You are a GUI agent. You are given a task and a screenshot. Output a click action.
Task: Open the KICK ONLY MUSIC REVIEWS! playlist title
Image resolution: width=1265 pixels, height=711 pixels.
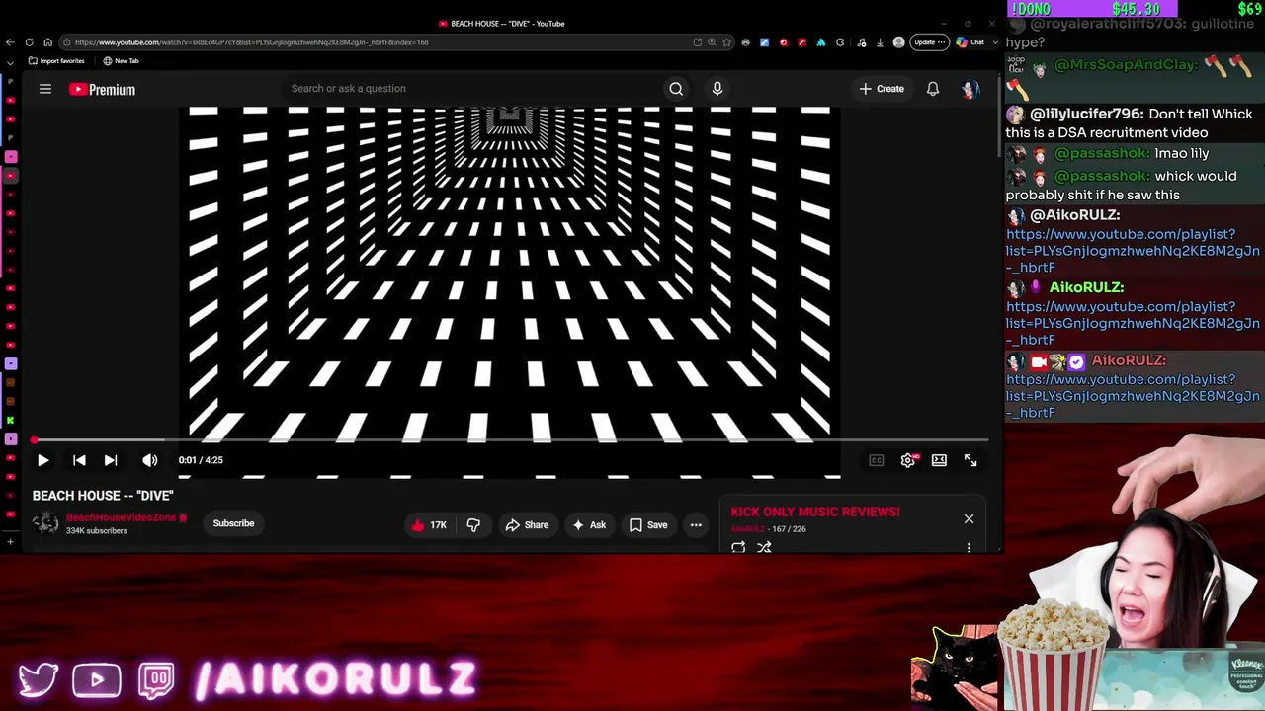815,512
